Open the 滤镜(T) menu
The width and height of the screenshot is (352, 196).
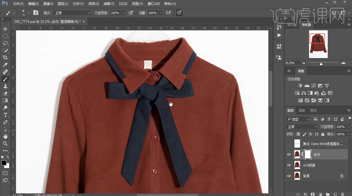(109, 4)
